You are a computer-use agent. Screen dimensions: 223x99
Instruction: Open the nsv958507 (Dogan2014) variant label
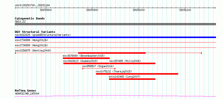pos(98,66)
